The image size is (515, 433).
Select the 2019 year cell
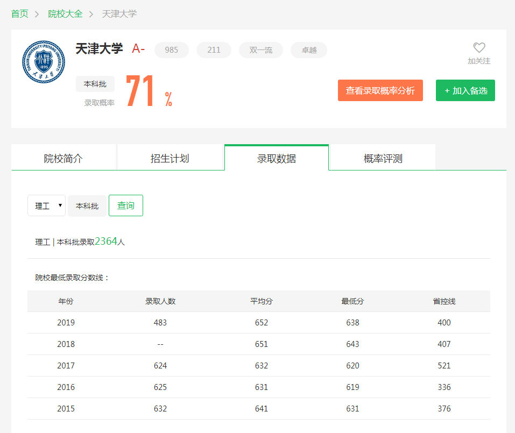[66, 322]
